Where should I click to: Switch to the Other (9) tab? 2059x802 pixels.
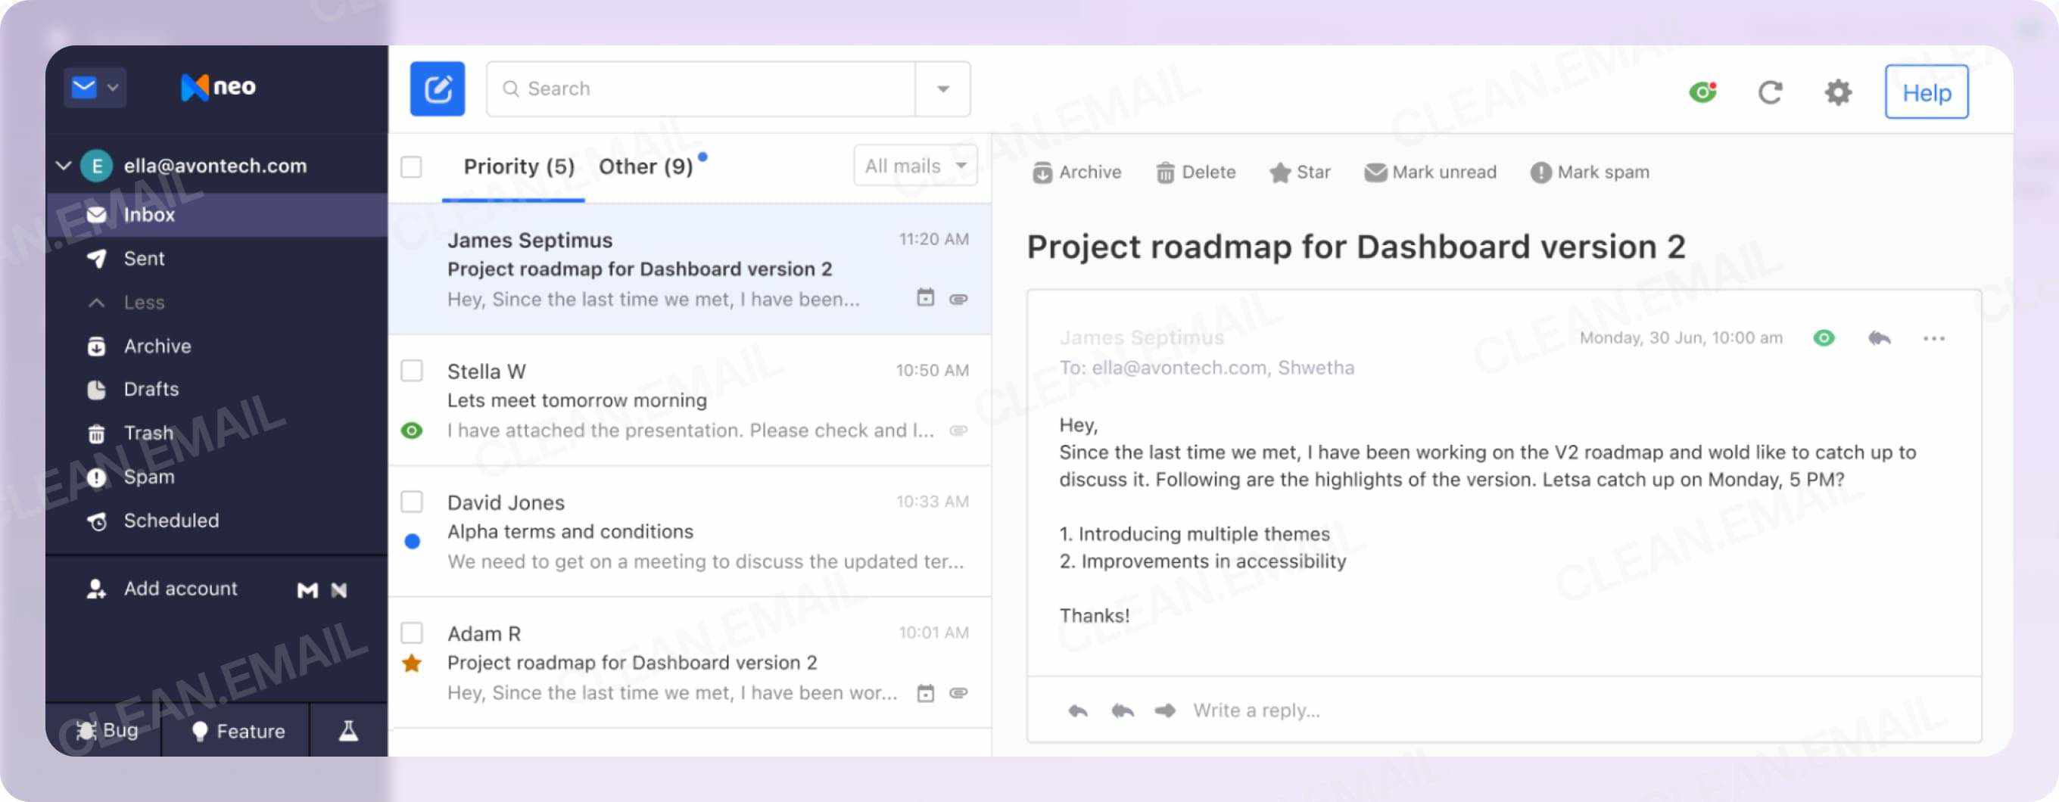[x=647, y=166]
